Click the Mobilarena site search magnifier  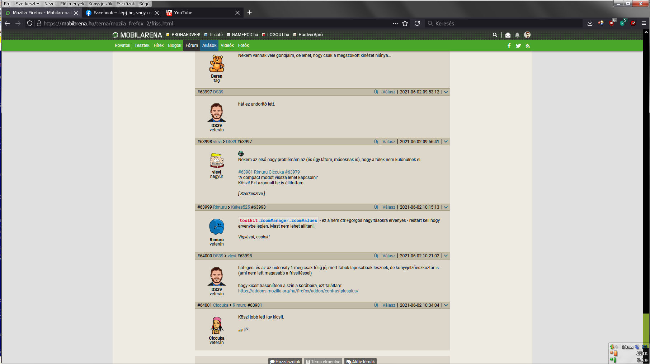[x=495, y=35]
